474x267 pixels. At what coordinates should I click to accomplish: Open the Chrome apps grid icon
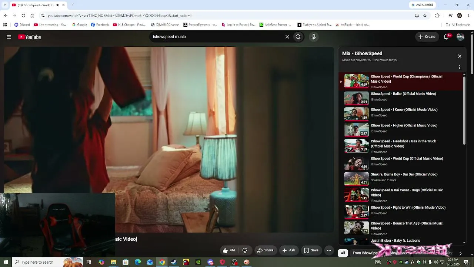(5, 25)
